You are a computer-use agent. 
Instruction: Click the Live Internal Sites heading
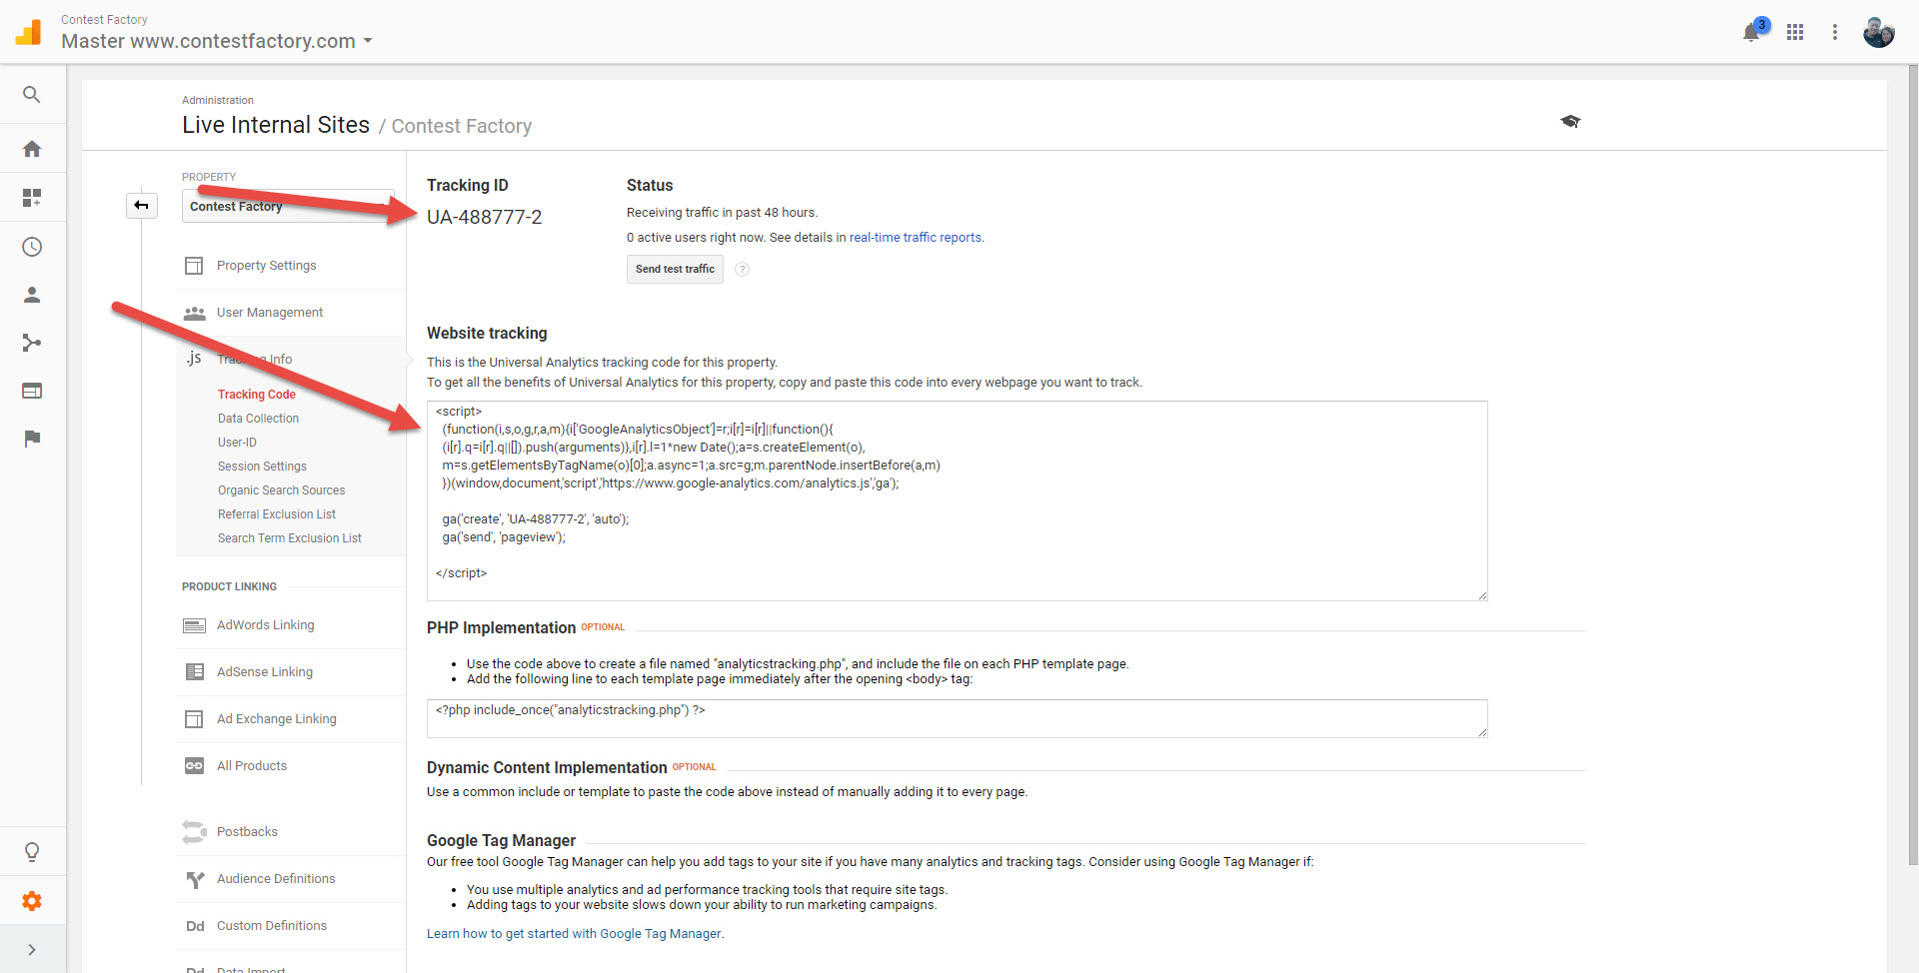[x=276, y=125]
